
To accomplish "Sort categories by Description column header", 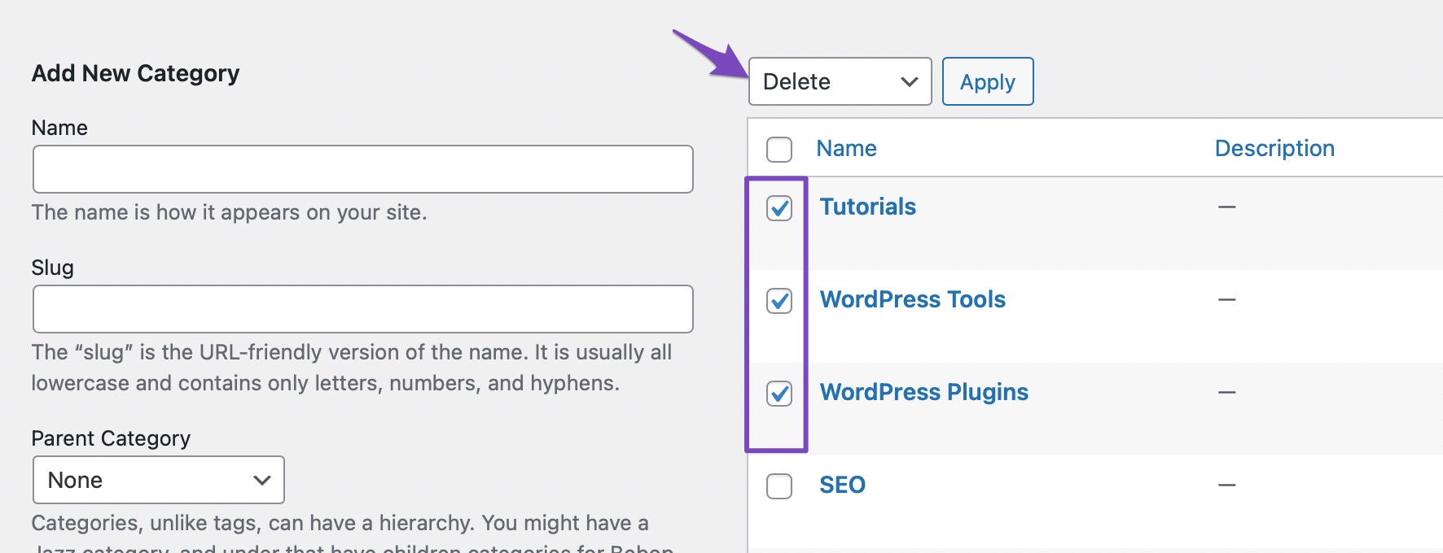I will tap(1274, 148).
